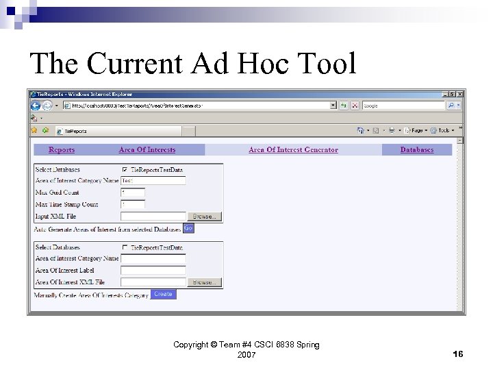Click the 'Select Databases' label in first form

tap(58, 170)
